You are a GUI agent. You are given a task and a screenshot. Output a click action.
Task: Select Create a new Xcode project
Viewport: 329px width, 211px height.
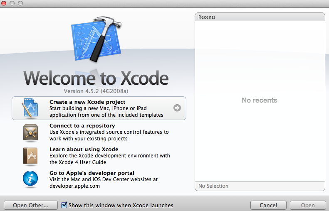click(99, 108)
